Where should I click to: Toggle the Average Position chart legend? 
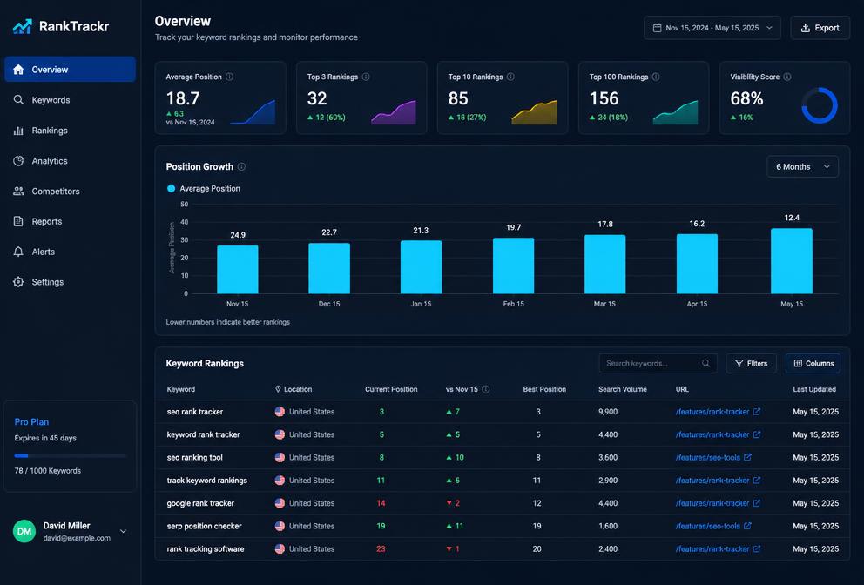(203, 188)
